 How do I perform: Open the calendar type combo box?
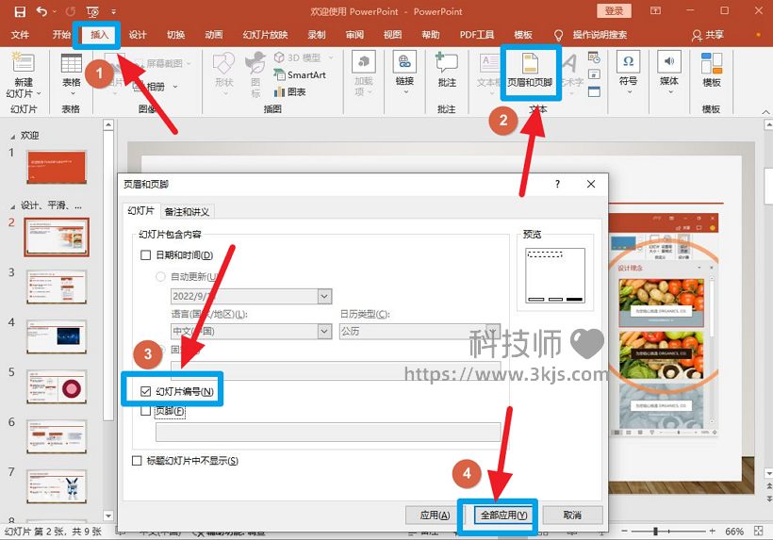point(419,331)
